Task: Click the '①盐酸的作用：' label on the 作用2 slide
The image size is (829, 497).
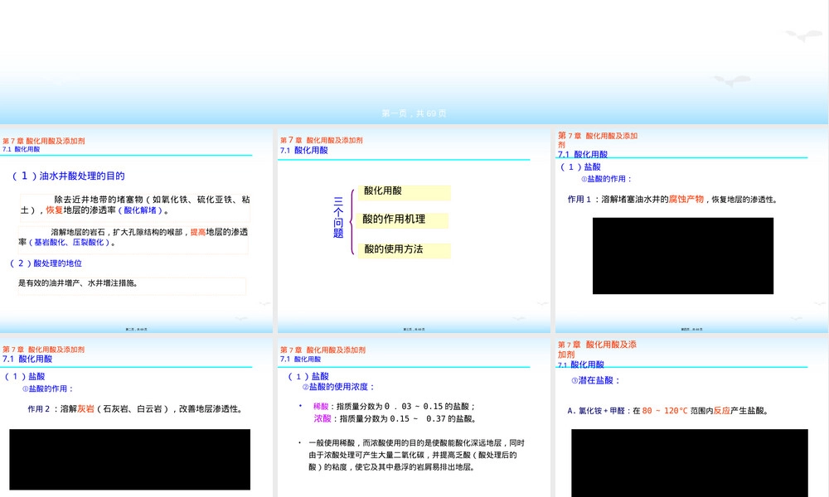Action: (x=47, y=388)
